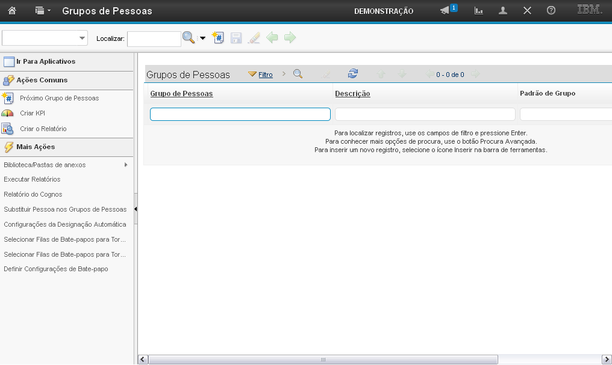
Task: Click the magnifier icon beside Localizar field
Action: (x=189, y=38)
